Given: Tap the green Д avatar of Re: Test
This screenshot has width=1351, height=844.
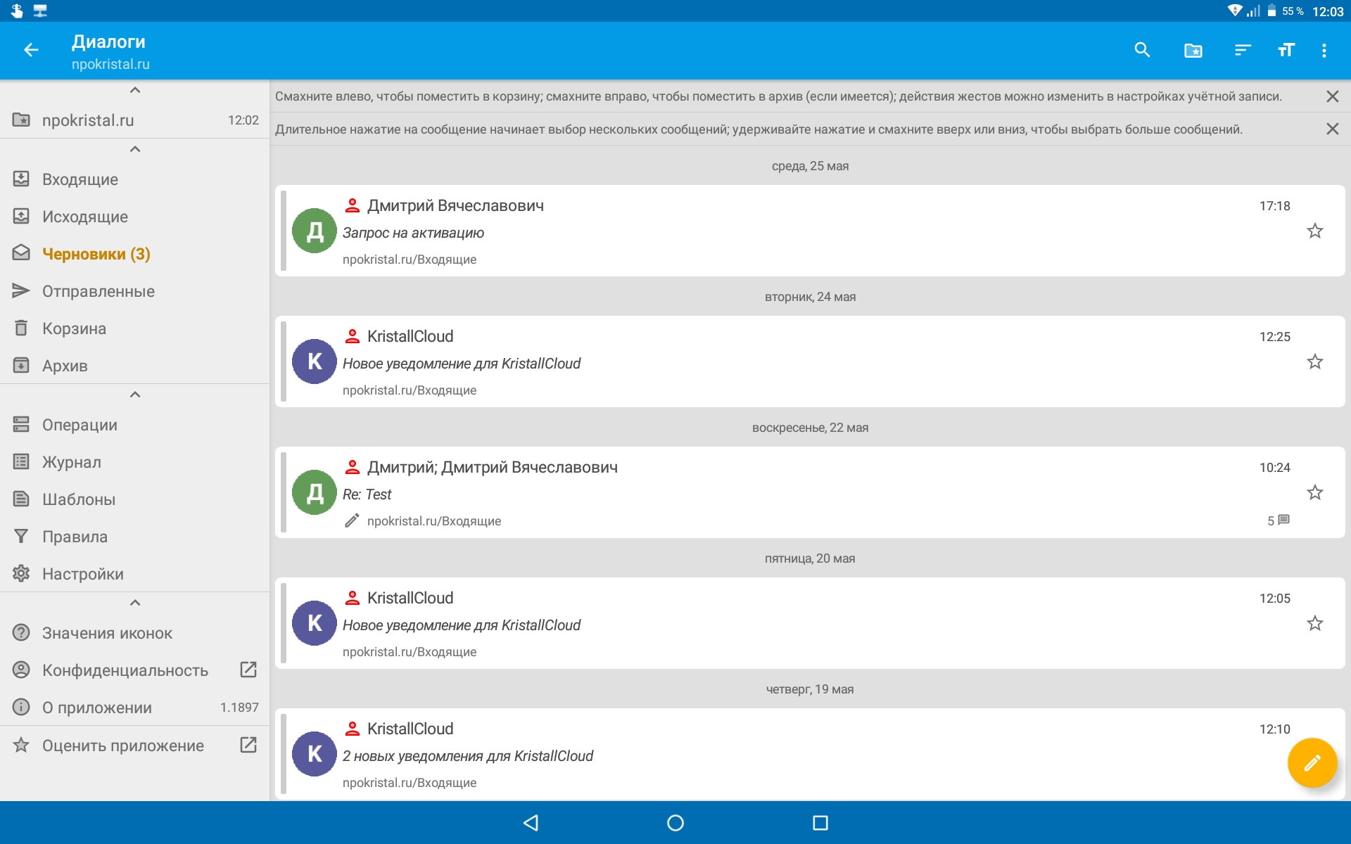Looking at the screenshot, I should (315, 492).
